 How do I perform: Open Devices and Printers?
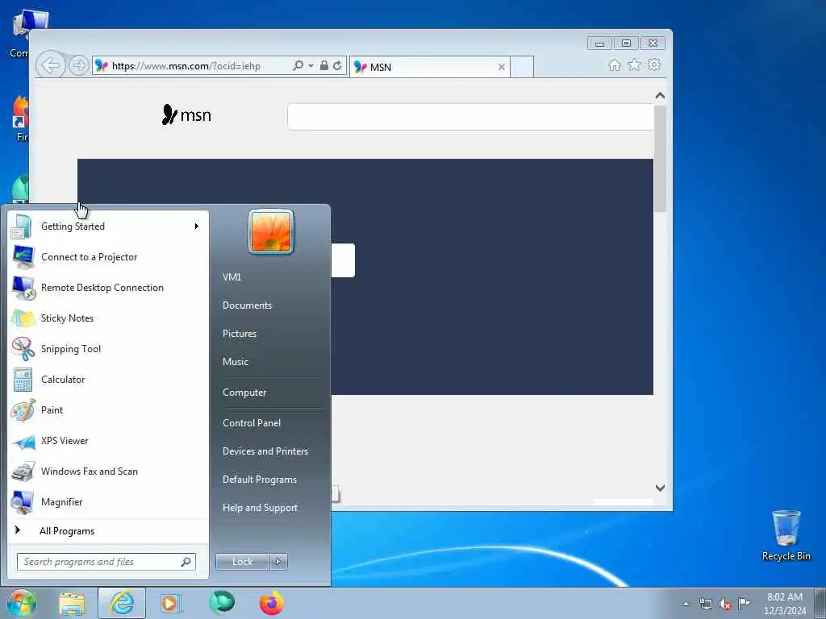tap(265, 451)
